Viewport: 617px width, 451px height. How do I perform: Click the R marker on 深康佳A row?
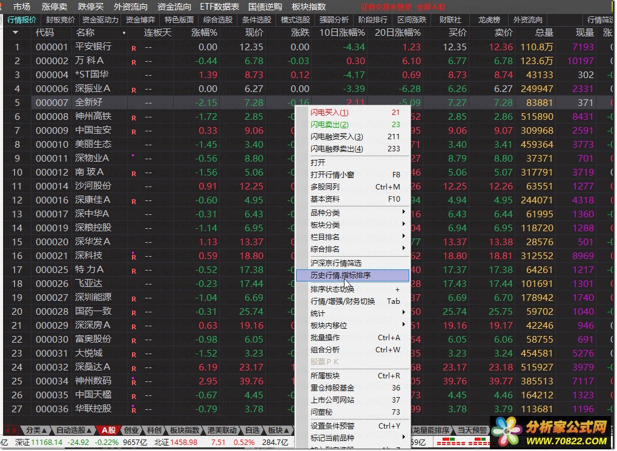(134, 202)
